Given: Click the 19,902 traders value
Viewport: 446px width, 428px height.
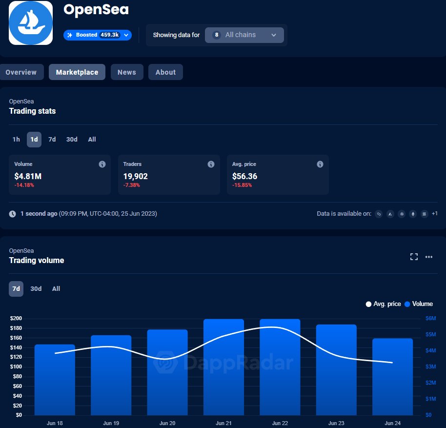Looking at the screenshot, I should (x=135, y=176).
